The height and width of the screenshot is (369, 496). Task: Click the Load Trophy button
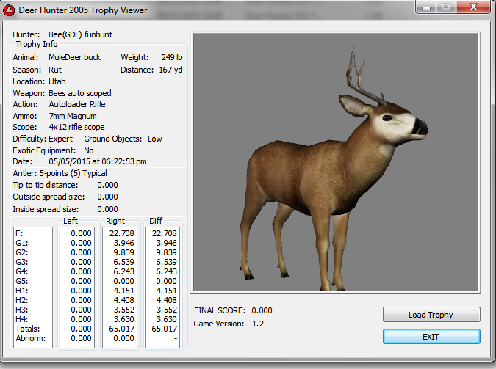click(x=431, y=315)
